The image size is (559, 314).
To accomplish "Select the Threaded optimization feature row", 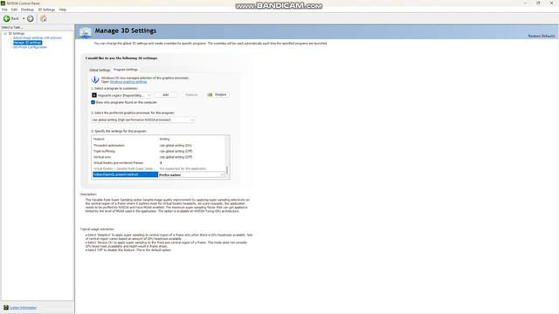I will tap(125, 146).
